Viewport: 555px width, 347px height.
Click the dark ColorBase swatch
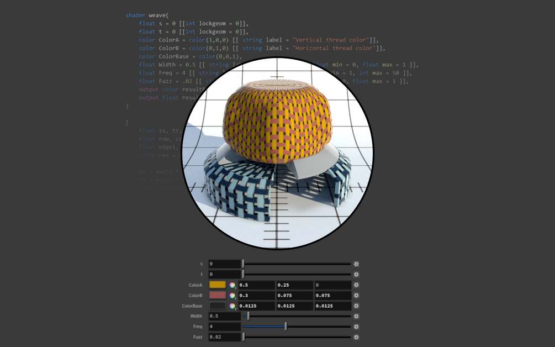point(218,306)
